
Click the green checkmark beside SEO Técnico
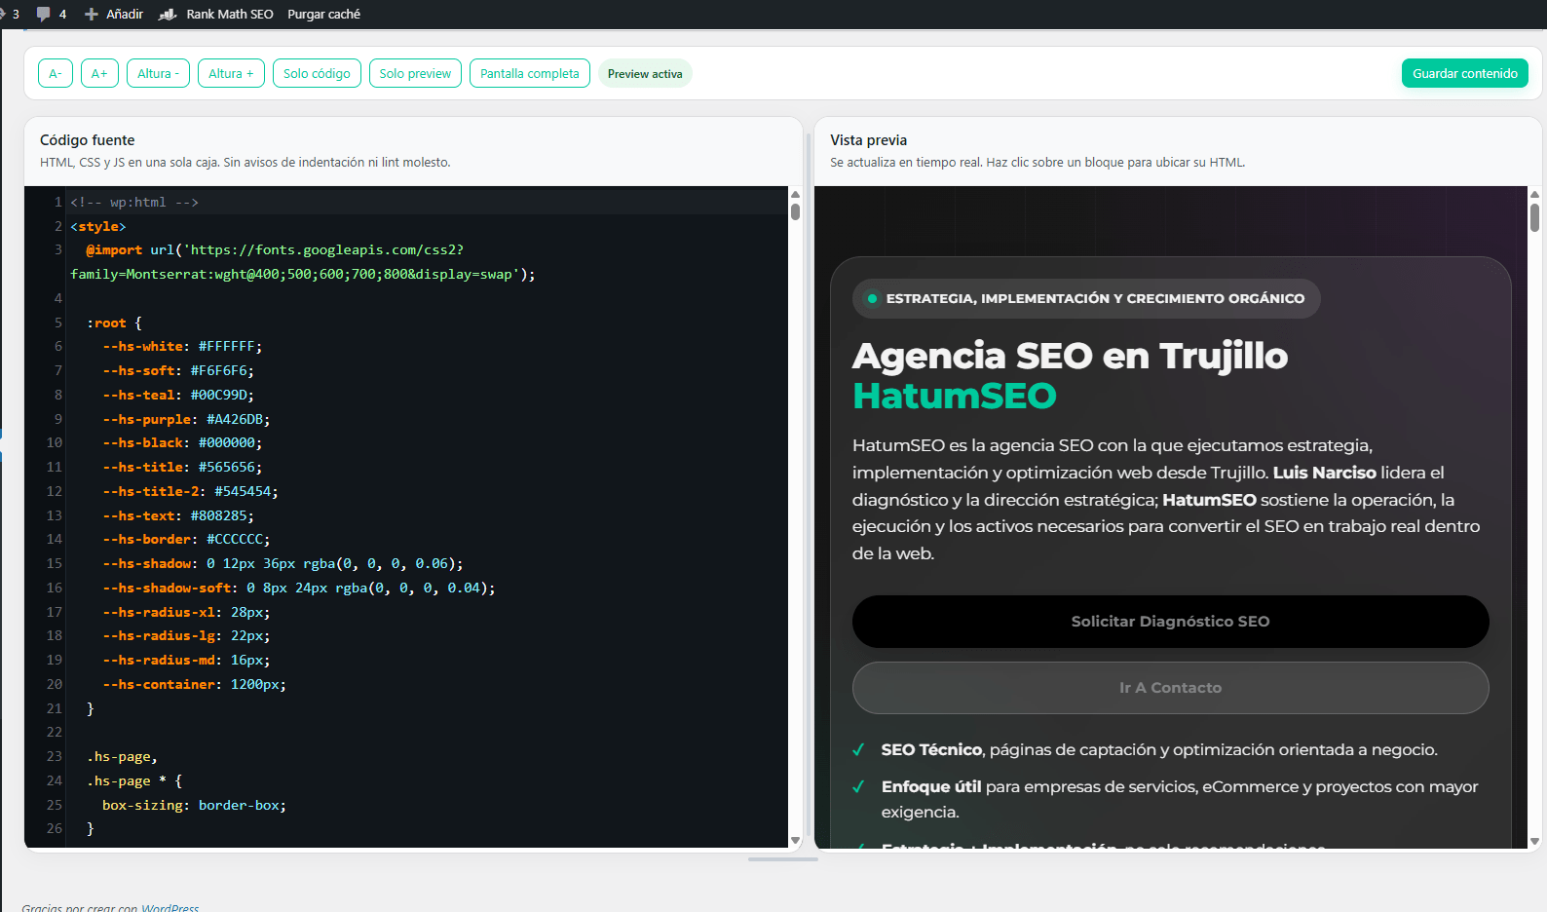[x=858, y=750]
